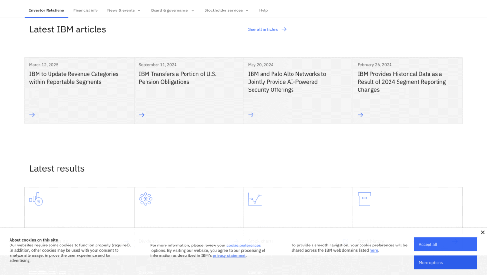Viewport: 487px width, 275px height.
Task: Click arrow icon under Revenue Categories article
Action: tap(32, 115)
